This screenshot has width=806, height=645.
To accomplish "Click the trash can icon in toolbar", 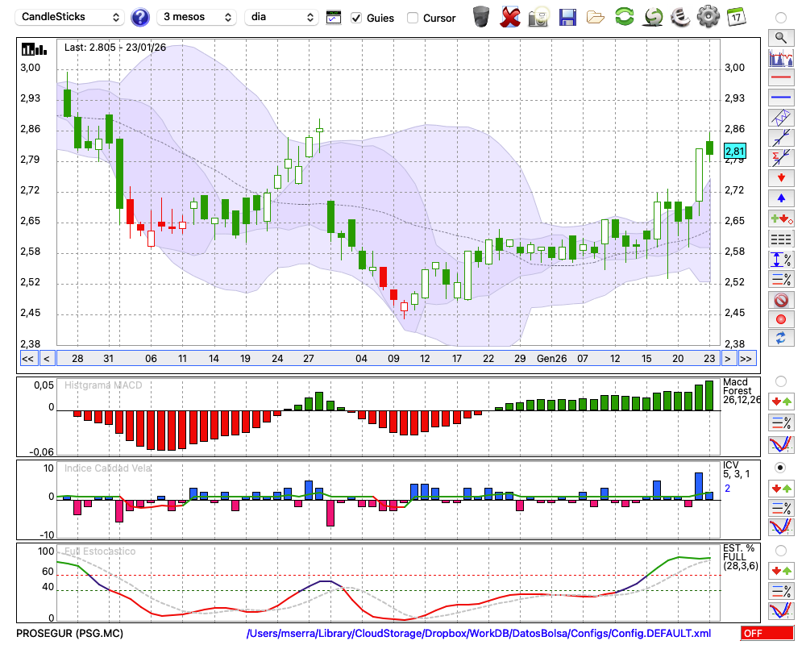I will pyautogui.click(x=481, y=16).
